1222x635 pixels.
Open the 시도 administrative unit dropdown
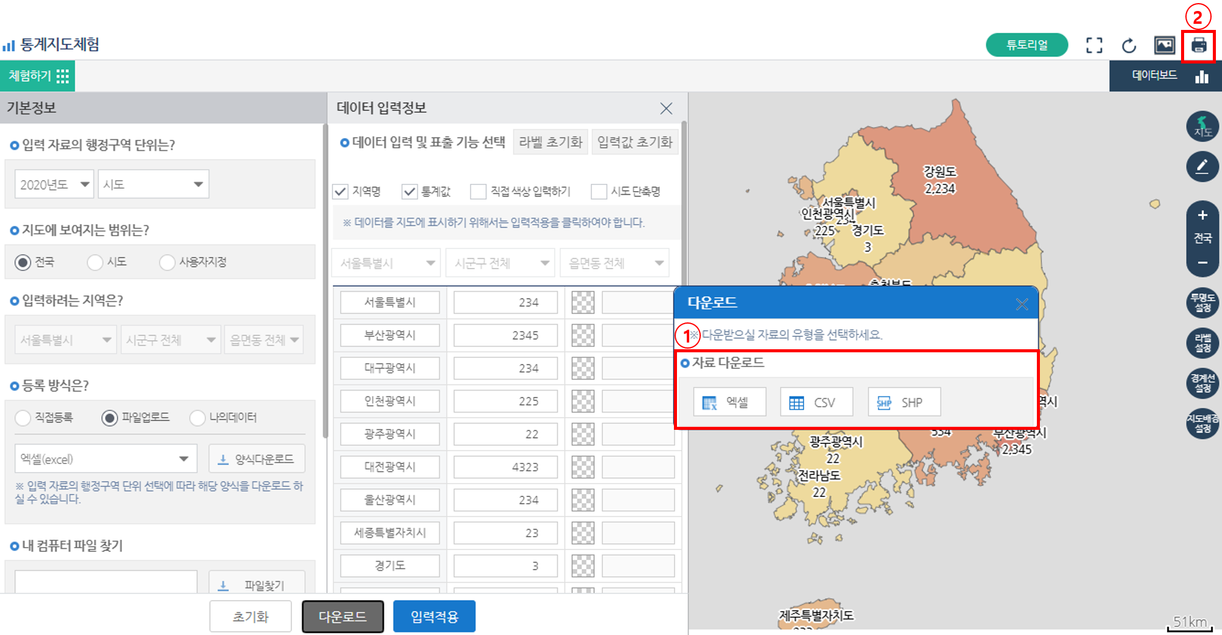pyautogui.click(x=153, y=184)
